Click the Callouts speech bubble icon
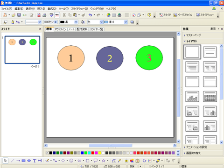This screenshot has width=224, height=168. click(x=96, y=161)
